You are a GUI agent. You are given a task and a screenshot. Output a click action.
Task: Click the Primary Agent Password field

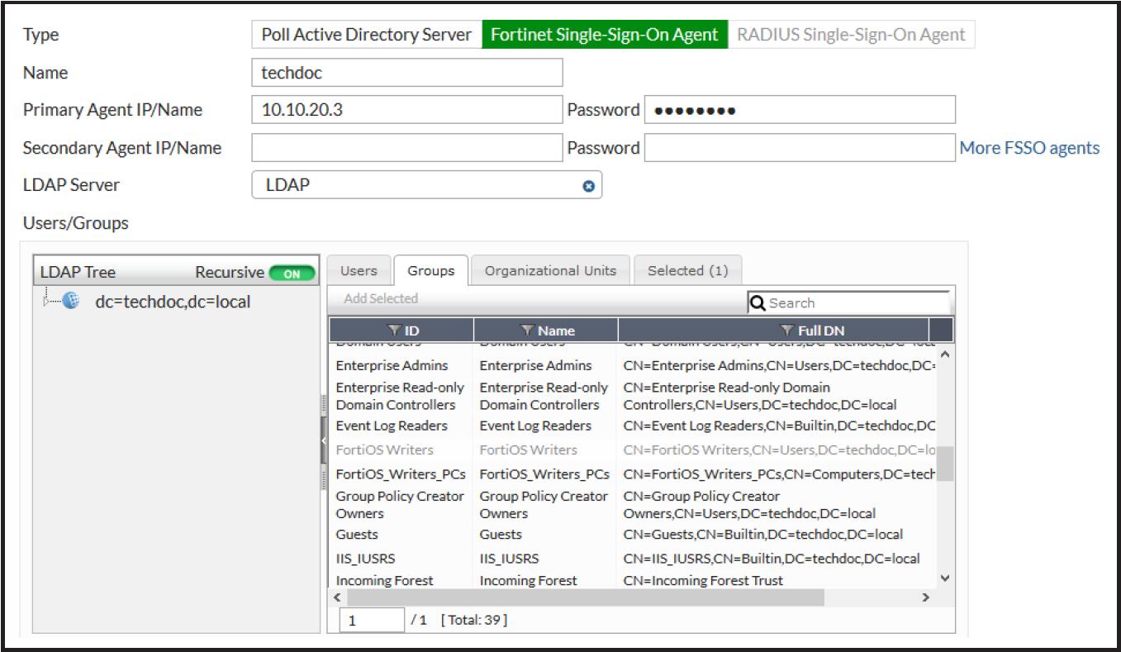[800, 110]
